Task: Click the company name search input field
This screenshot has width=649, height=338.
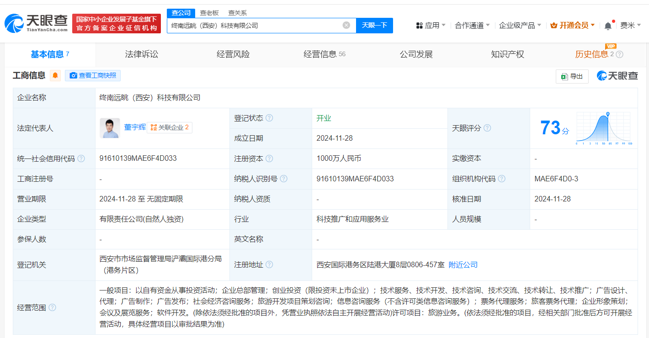Action: pyautogui.click(x=254, y=26)
